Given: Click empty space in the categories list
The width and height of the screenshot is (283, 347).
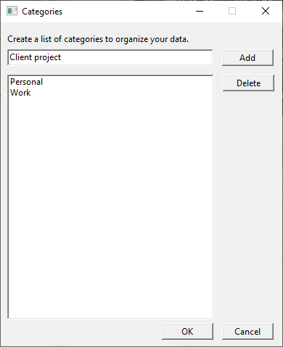Looking at the screenshot, I should point(110,205).
